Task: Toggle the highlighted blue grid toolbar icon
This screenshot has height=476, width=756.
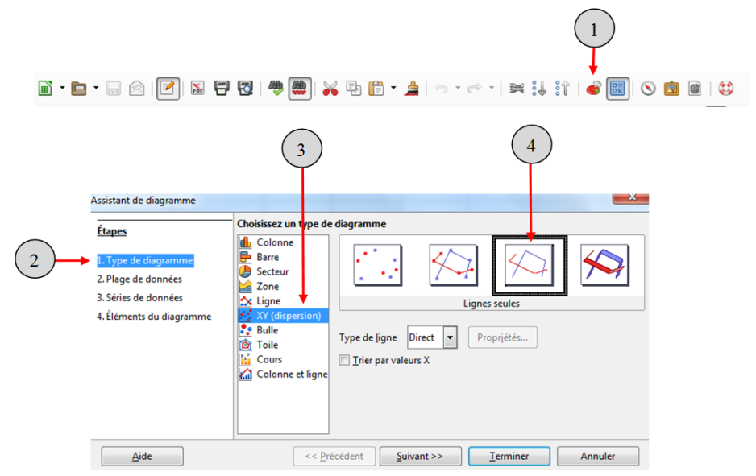Action: [x=617, y=88]
